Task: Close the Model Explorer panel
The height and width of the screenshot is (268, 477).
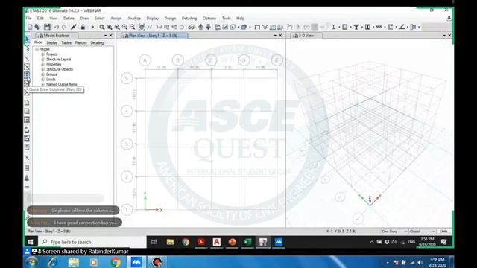Action: click(111, 36)
